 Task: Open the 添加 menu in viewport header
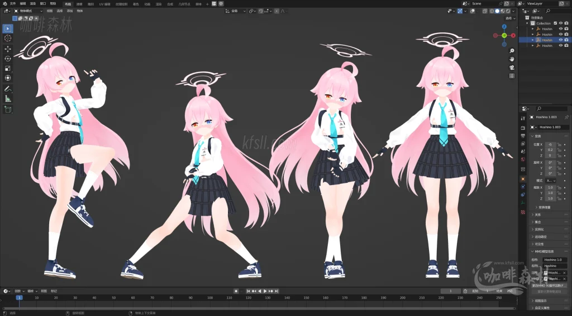coord(70,11)
